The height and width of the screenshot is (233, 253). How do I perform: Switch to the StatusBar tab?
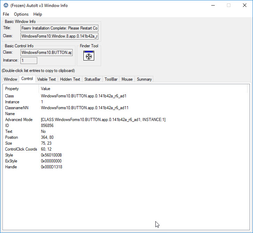[x=92, y=79]
